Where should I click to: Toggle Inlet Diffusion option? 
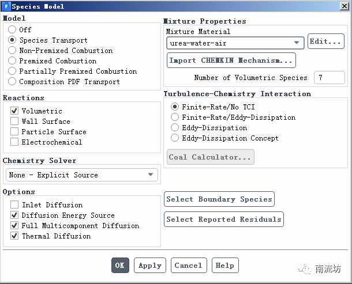tap(14, 205)
